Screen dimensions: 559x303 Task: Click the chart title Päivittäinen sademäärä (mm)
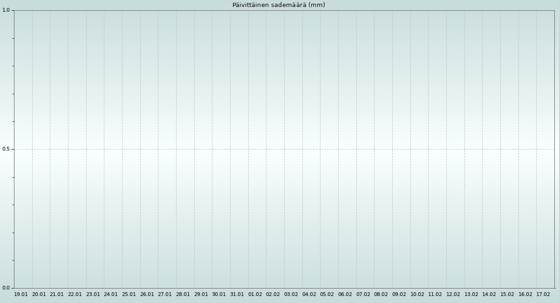coord(279,5)
